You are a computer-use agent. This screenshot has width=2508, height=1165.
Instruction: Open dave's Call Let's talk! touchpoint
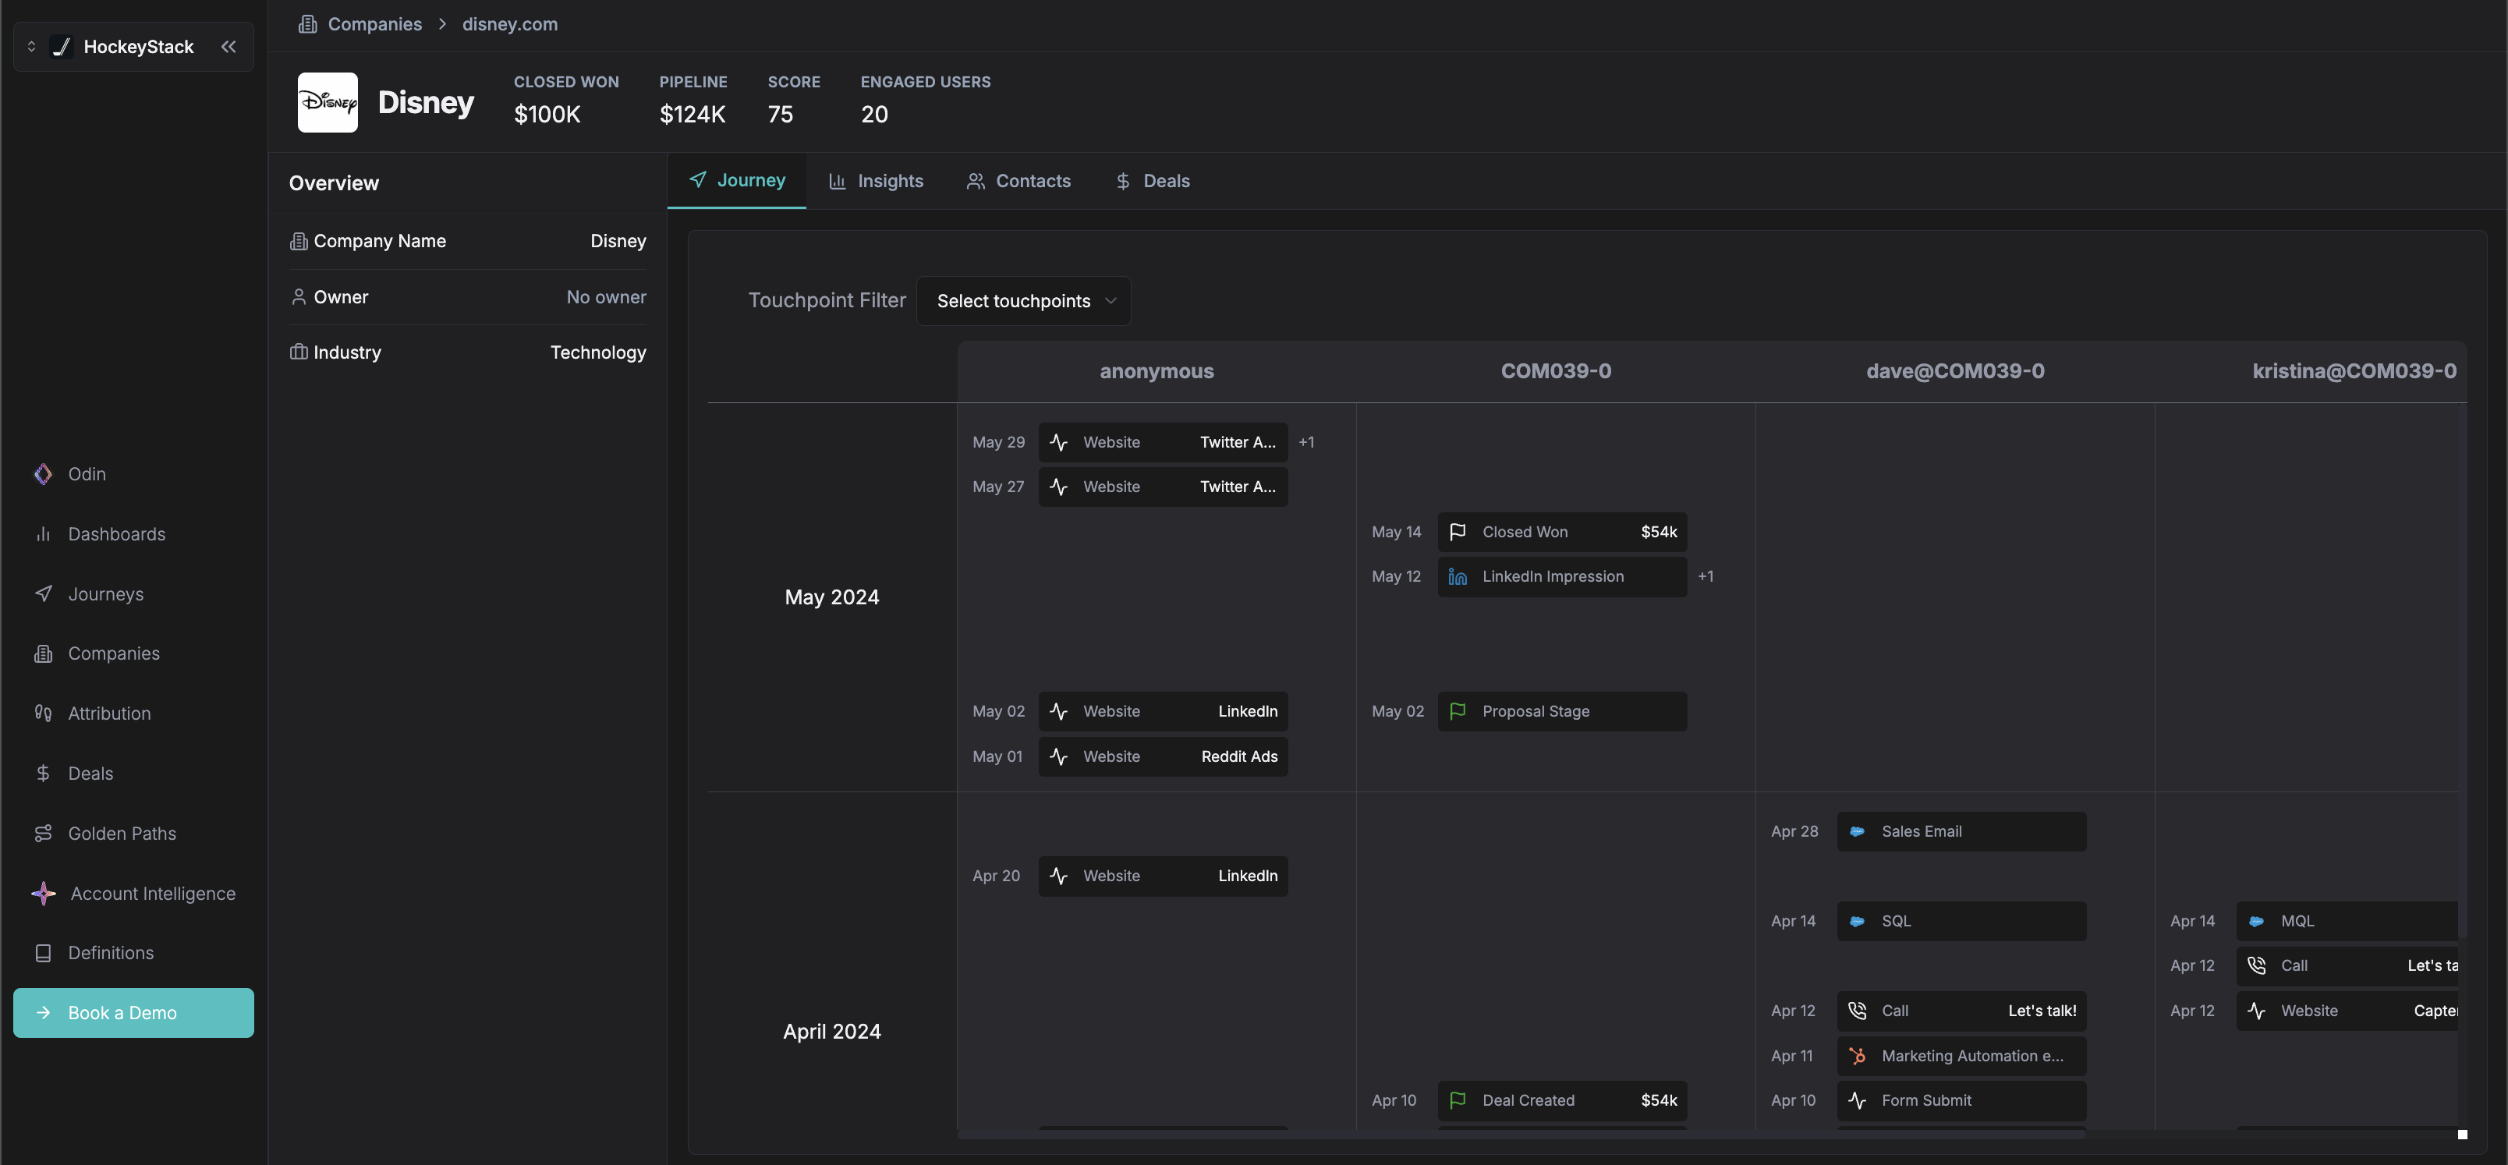point(1962,1011)
